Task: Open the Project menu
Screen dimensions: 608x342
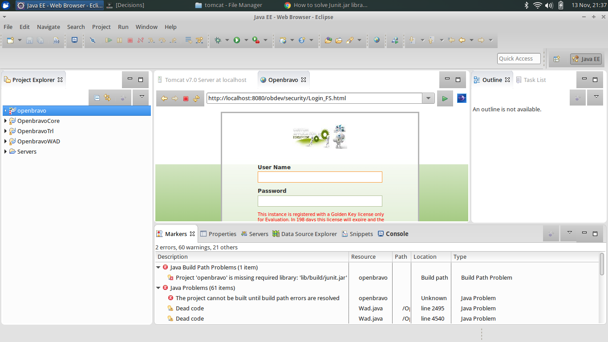Action: 101,27
